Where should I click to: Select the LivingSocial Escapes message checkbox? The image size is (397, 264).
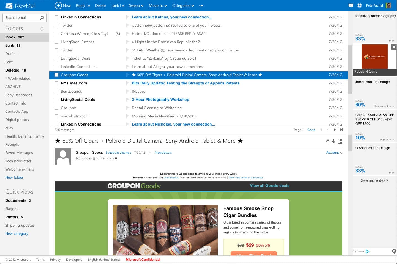click(57, 42)
